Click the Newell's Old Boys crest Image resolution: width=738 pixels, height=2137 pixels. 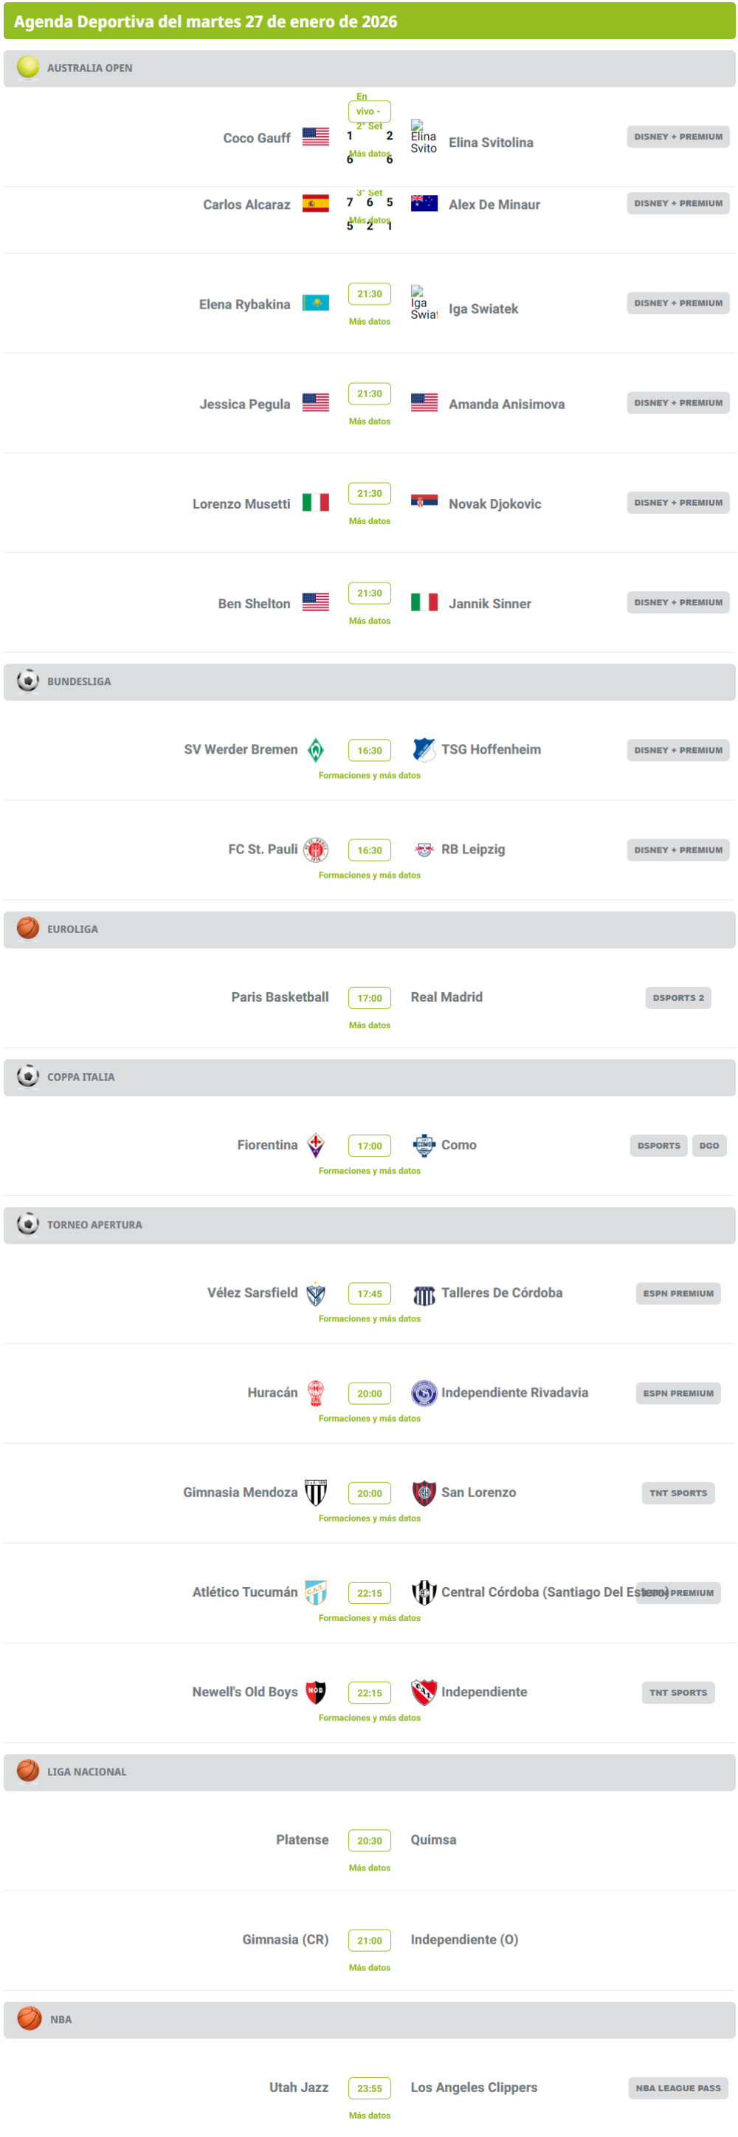tap(315, 1692)
